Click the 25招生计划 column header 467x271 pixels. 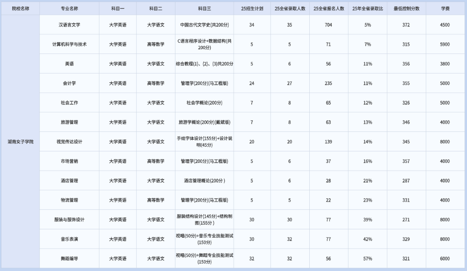click(252, 9)
